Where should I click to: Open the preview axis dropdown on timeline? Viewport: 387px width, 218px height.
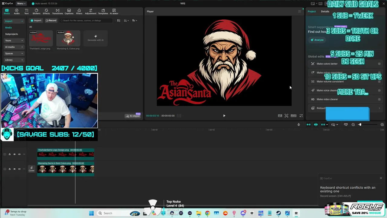pos(334,124)
